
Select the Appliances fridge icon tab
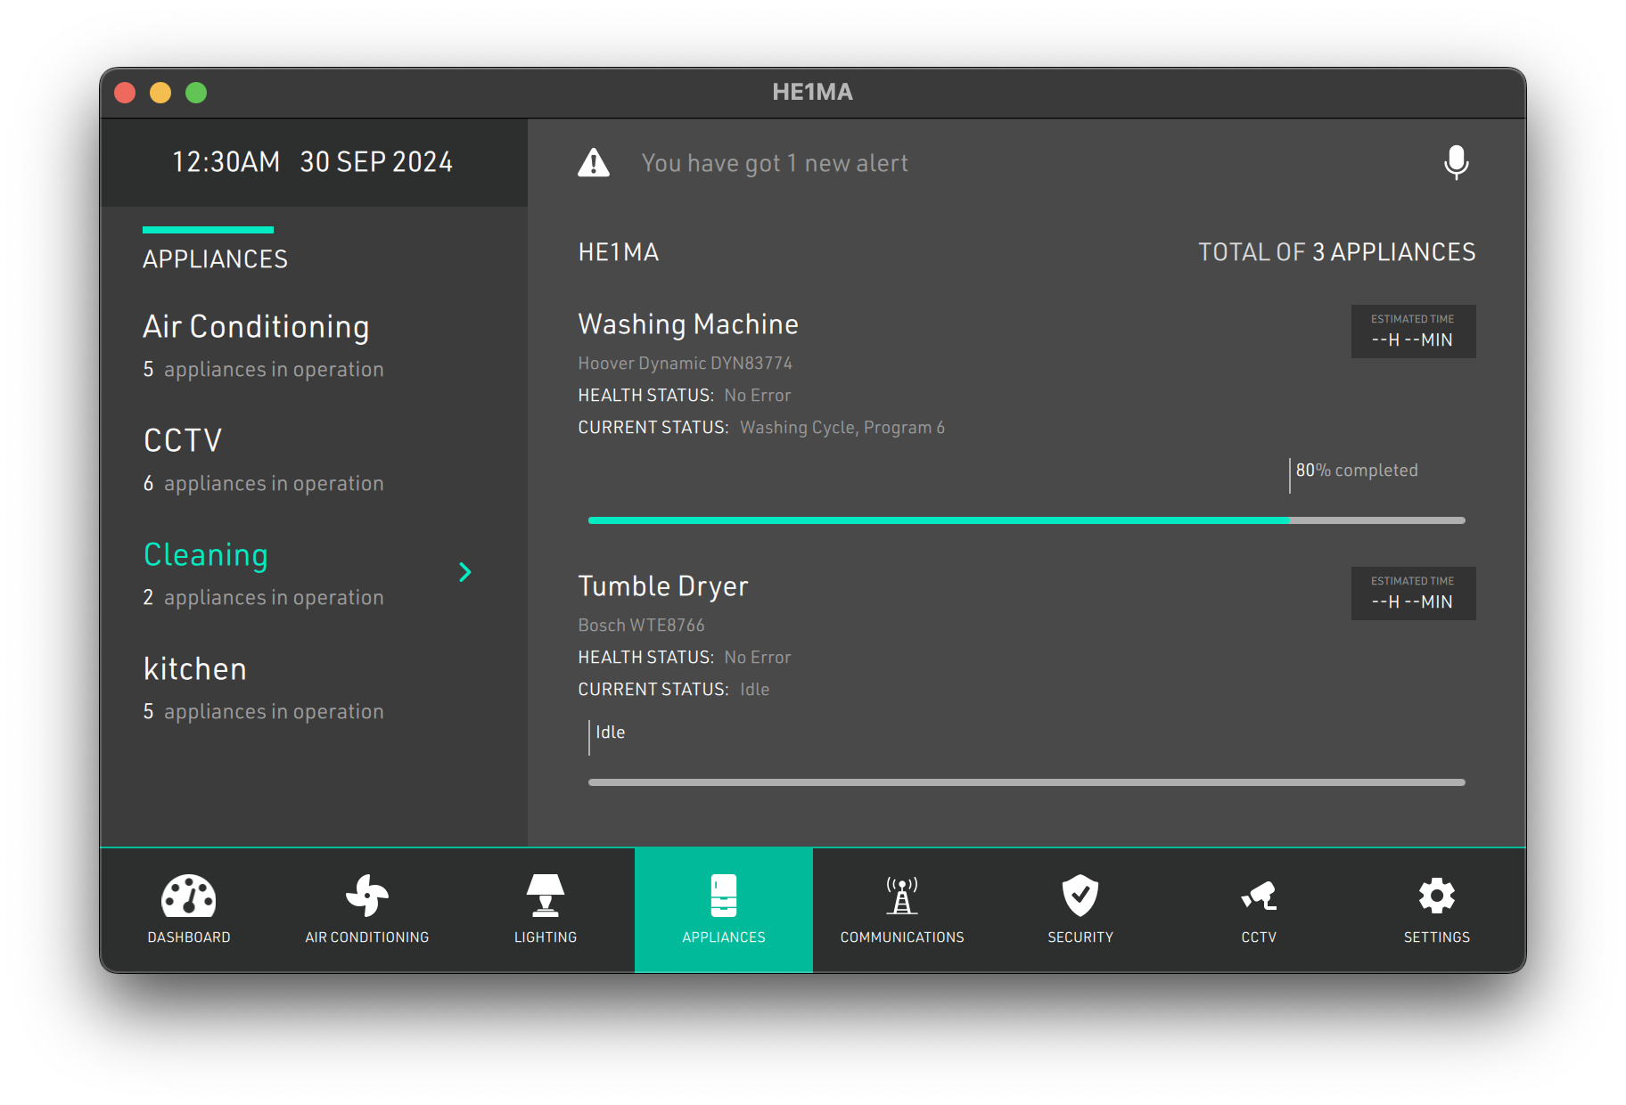pos(724,909)
